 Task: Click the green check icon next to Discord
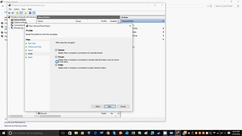click(x=39, y=113)
